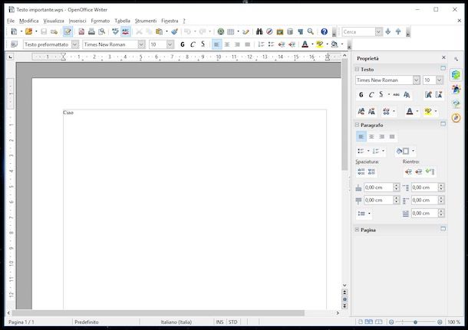This screenshot has height=330, width=468.
Task: Click highlighting color in formatting toolbar
Action: (320, 44)
